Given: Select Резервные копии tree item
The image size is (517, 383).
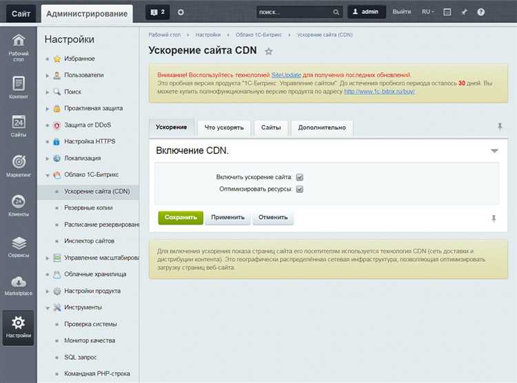Looking at the screenshot, I should pos(88,208).
